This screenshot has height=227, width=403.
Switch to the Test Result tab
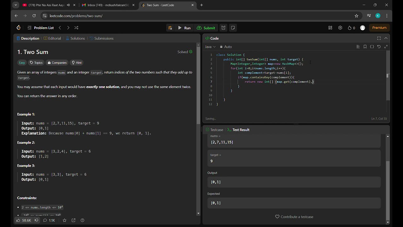point(238,130)
